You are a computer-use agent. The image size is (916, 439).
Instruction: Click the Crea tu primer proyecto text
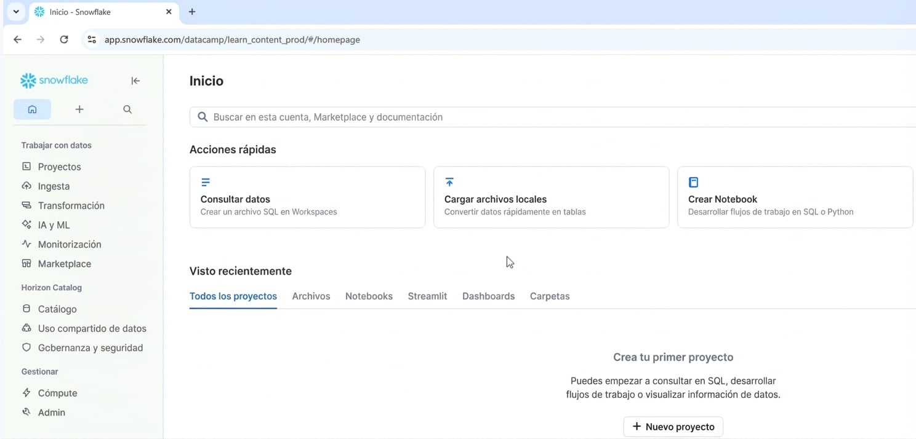tap(673, 357)
